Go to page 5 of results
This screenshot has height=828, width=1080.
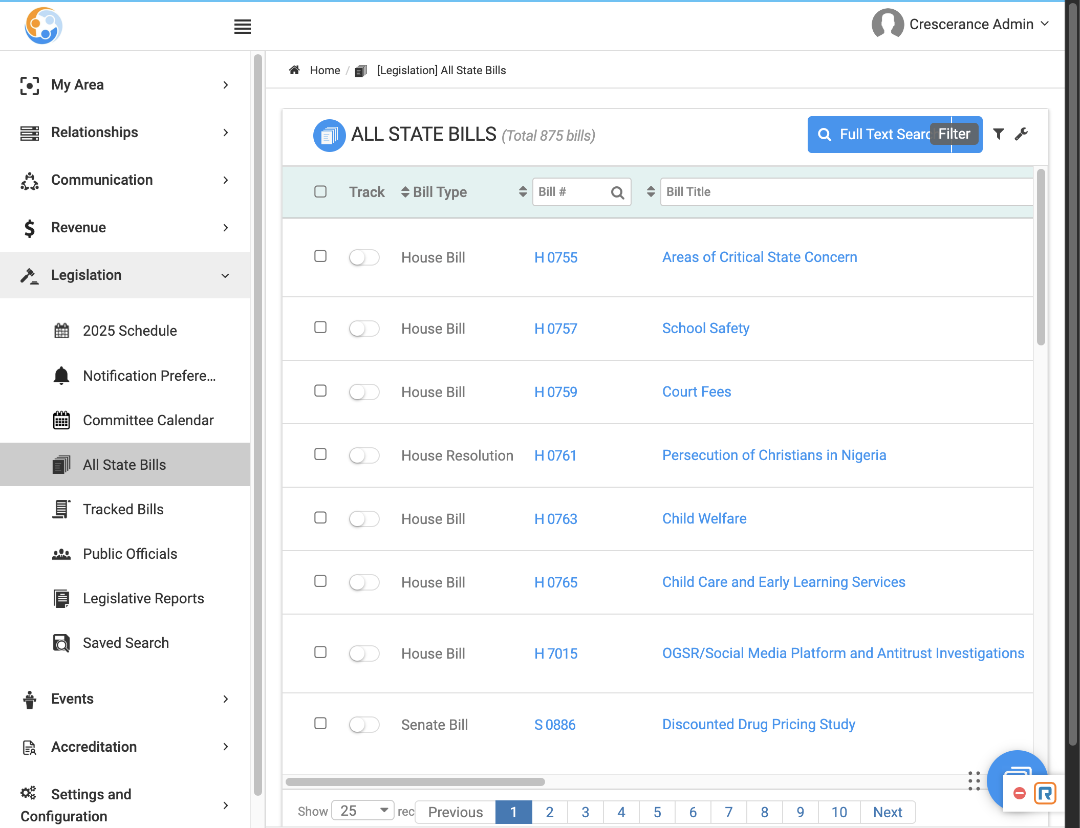(657, 812)
